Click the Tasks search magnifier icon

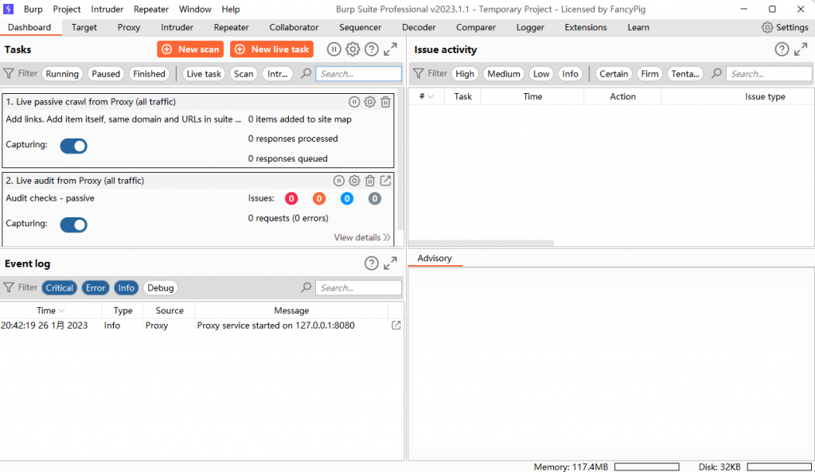pos(306,74)
